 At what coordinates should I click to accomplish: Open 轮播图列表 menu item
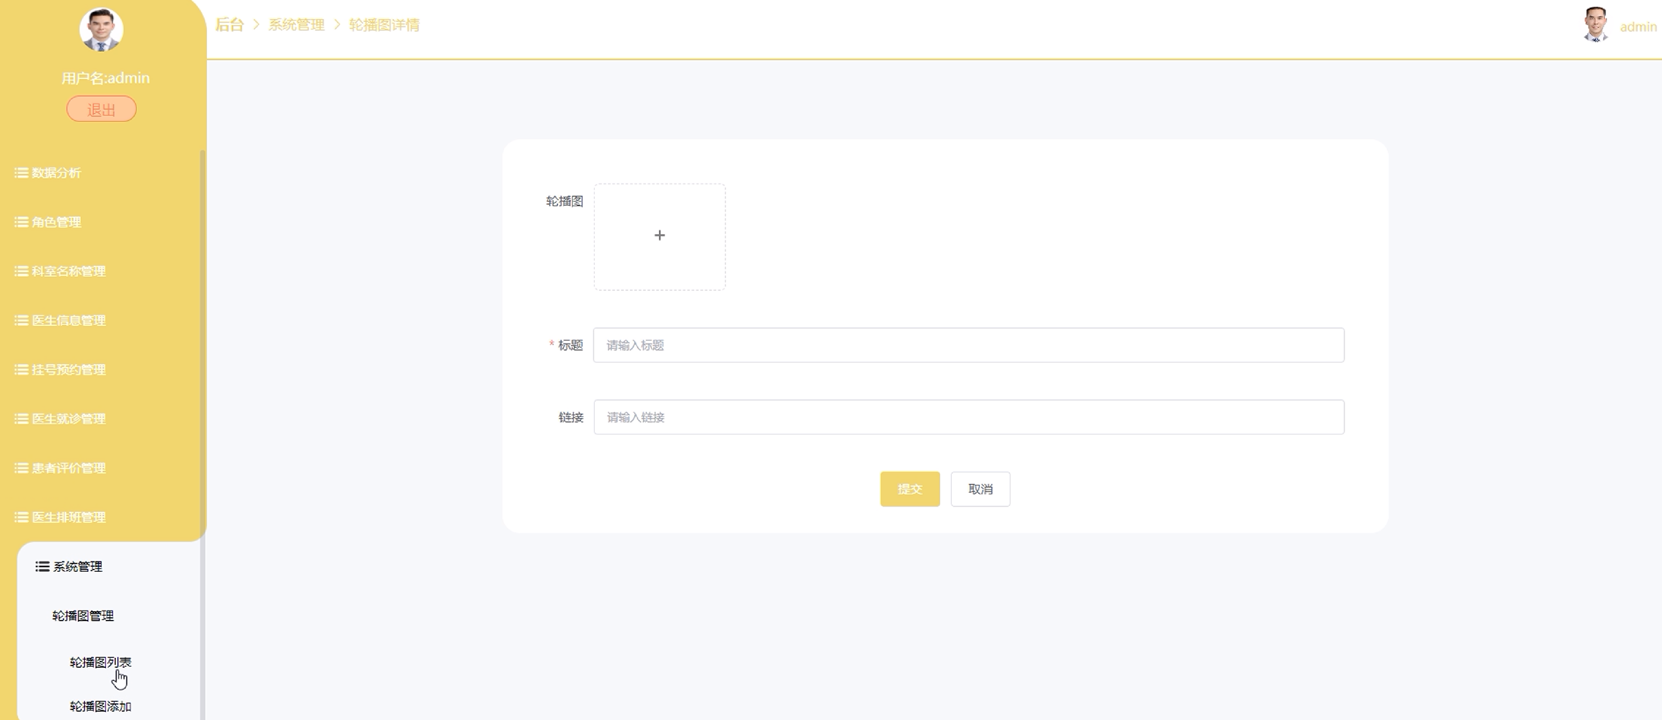coord(100,662)
